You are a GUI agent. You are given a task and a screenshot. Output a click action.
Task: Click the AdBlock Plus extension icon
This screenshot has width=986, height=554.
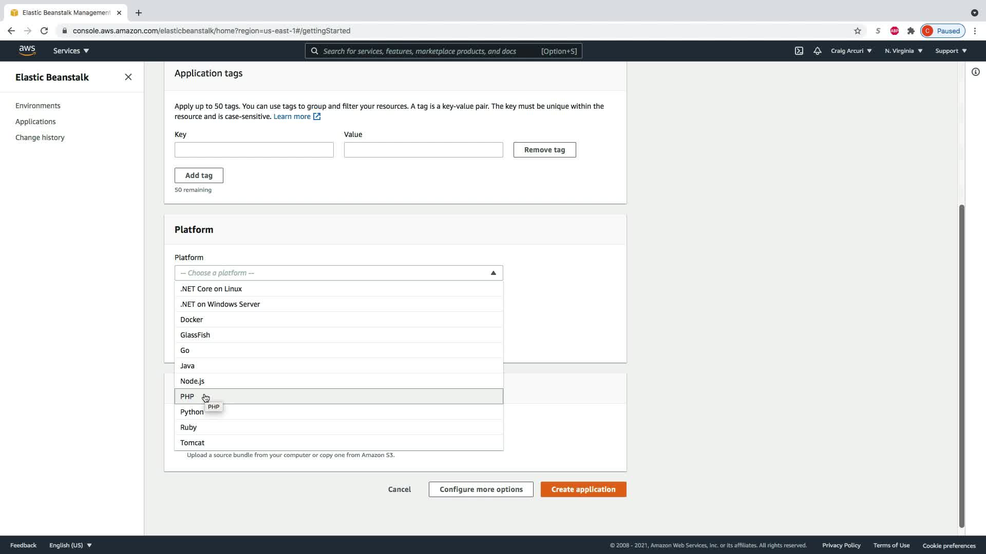point(894,31)
